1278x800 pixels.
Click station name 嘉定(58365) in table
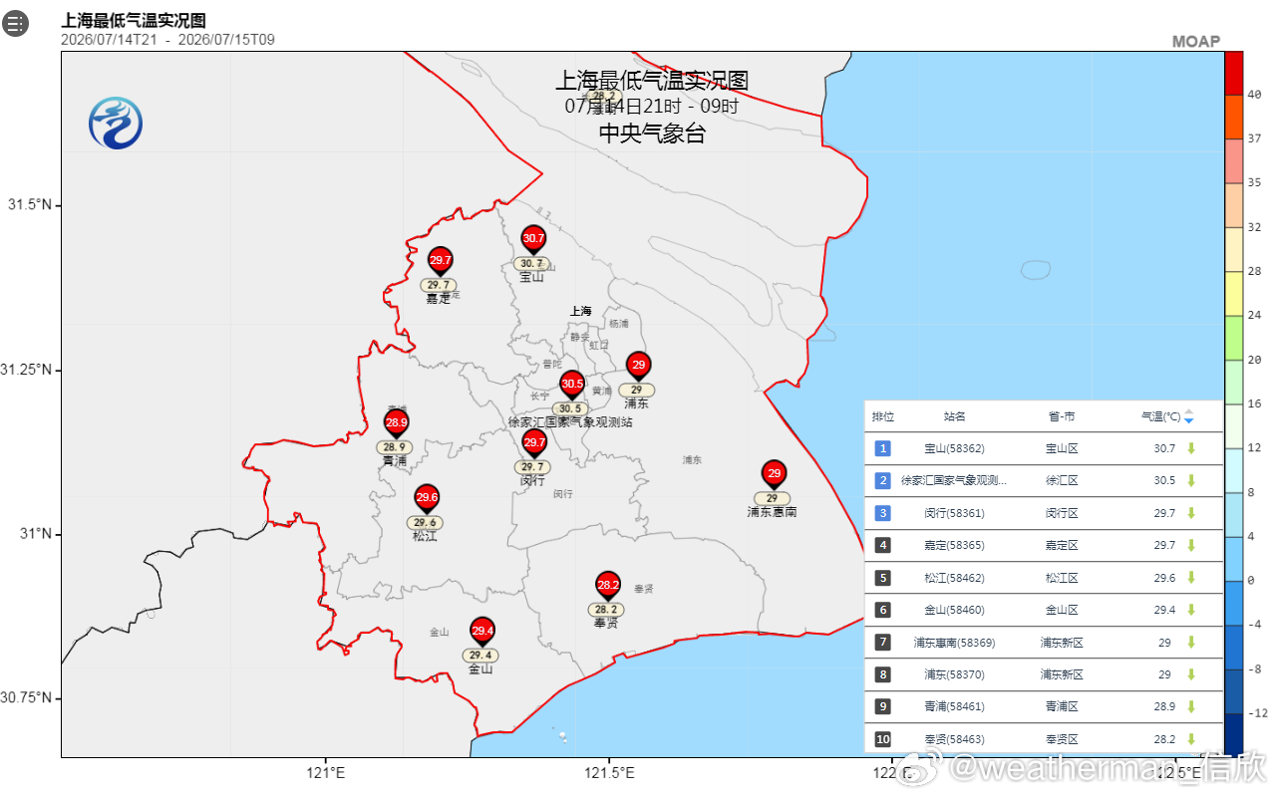[954, 545]
